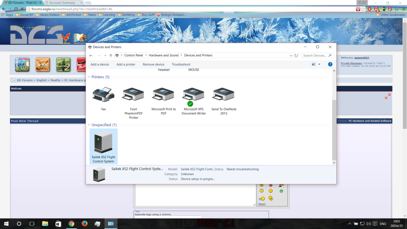Image resolution: width=407 pixels, height=229 pixels.
Task: Open Control Panel breadcrumb
Action: point(133,55)
